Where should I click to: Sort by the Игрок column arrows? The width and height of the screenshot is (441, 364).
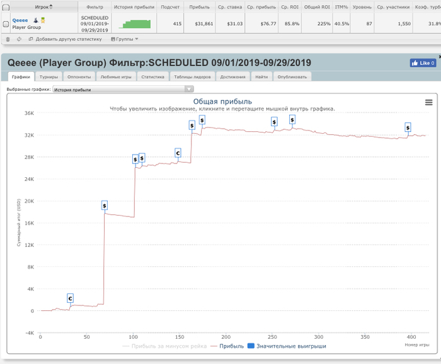[x=51, y=6]
